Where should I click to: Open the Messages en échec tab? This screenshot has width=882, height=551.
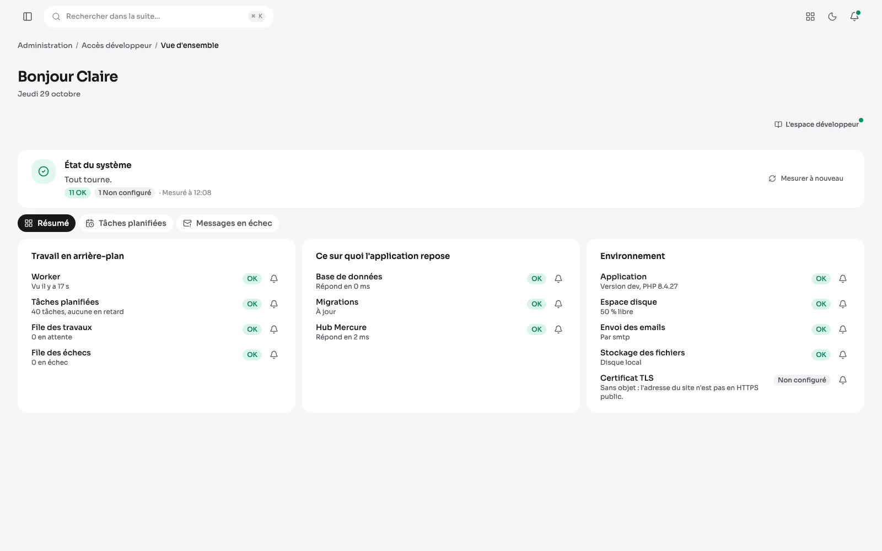(228, 223)
